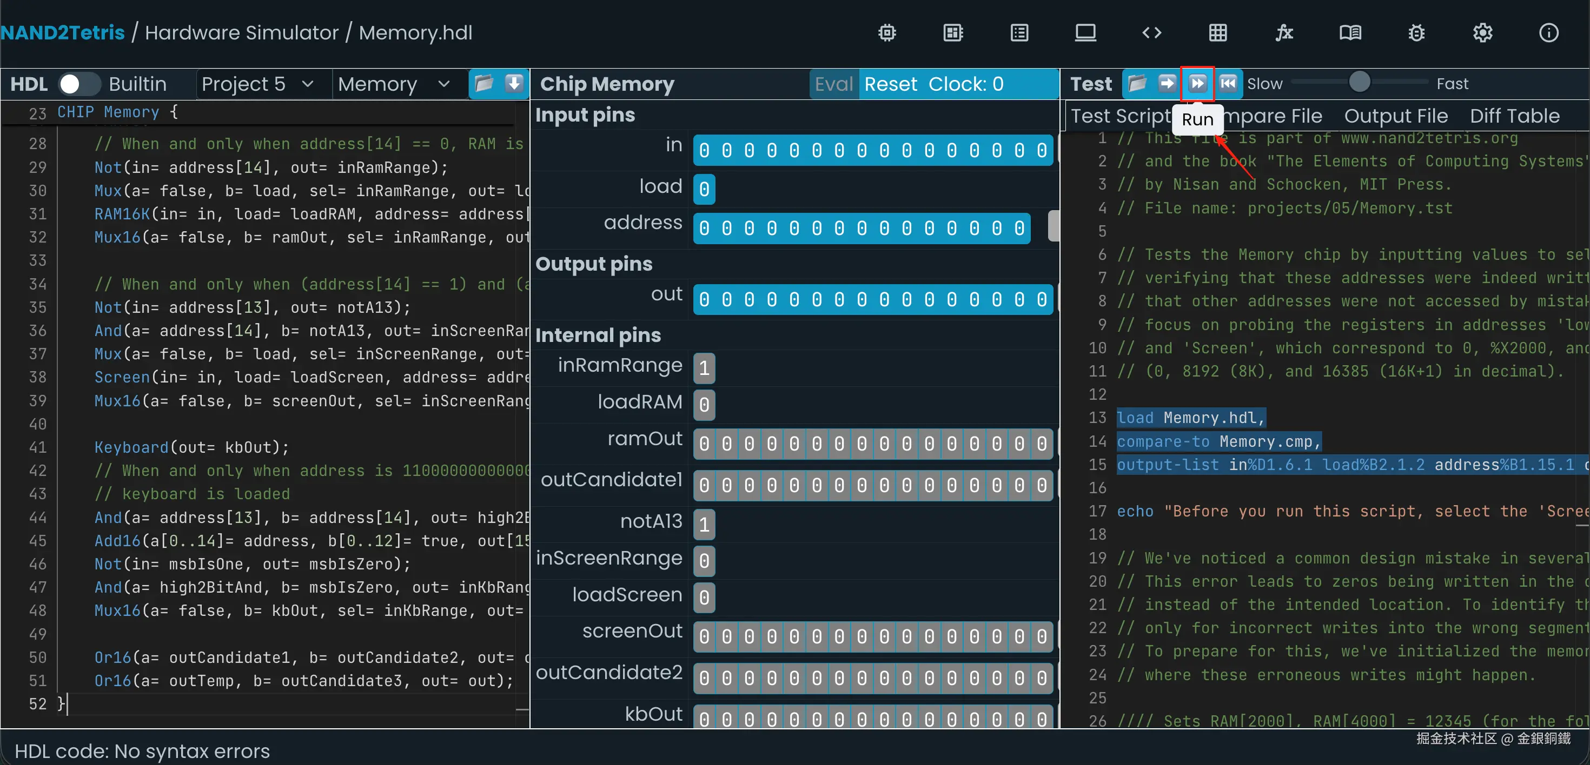The image size is (1590, 765).
Task: Click the bug icon in header
Action: point(1416,32)
